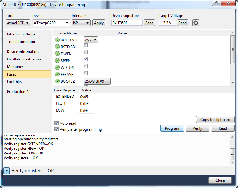Click the settings gear icon
Viewport: 238px width, 188px height.
[196, 23]
